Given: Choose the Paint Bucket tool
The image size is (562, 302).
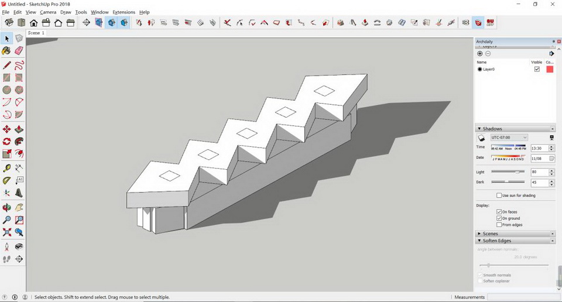Looking at the screenshot, I should pos(6,51).
